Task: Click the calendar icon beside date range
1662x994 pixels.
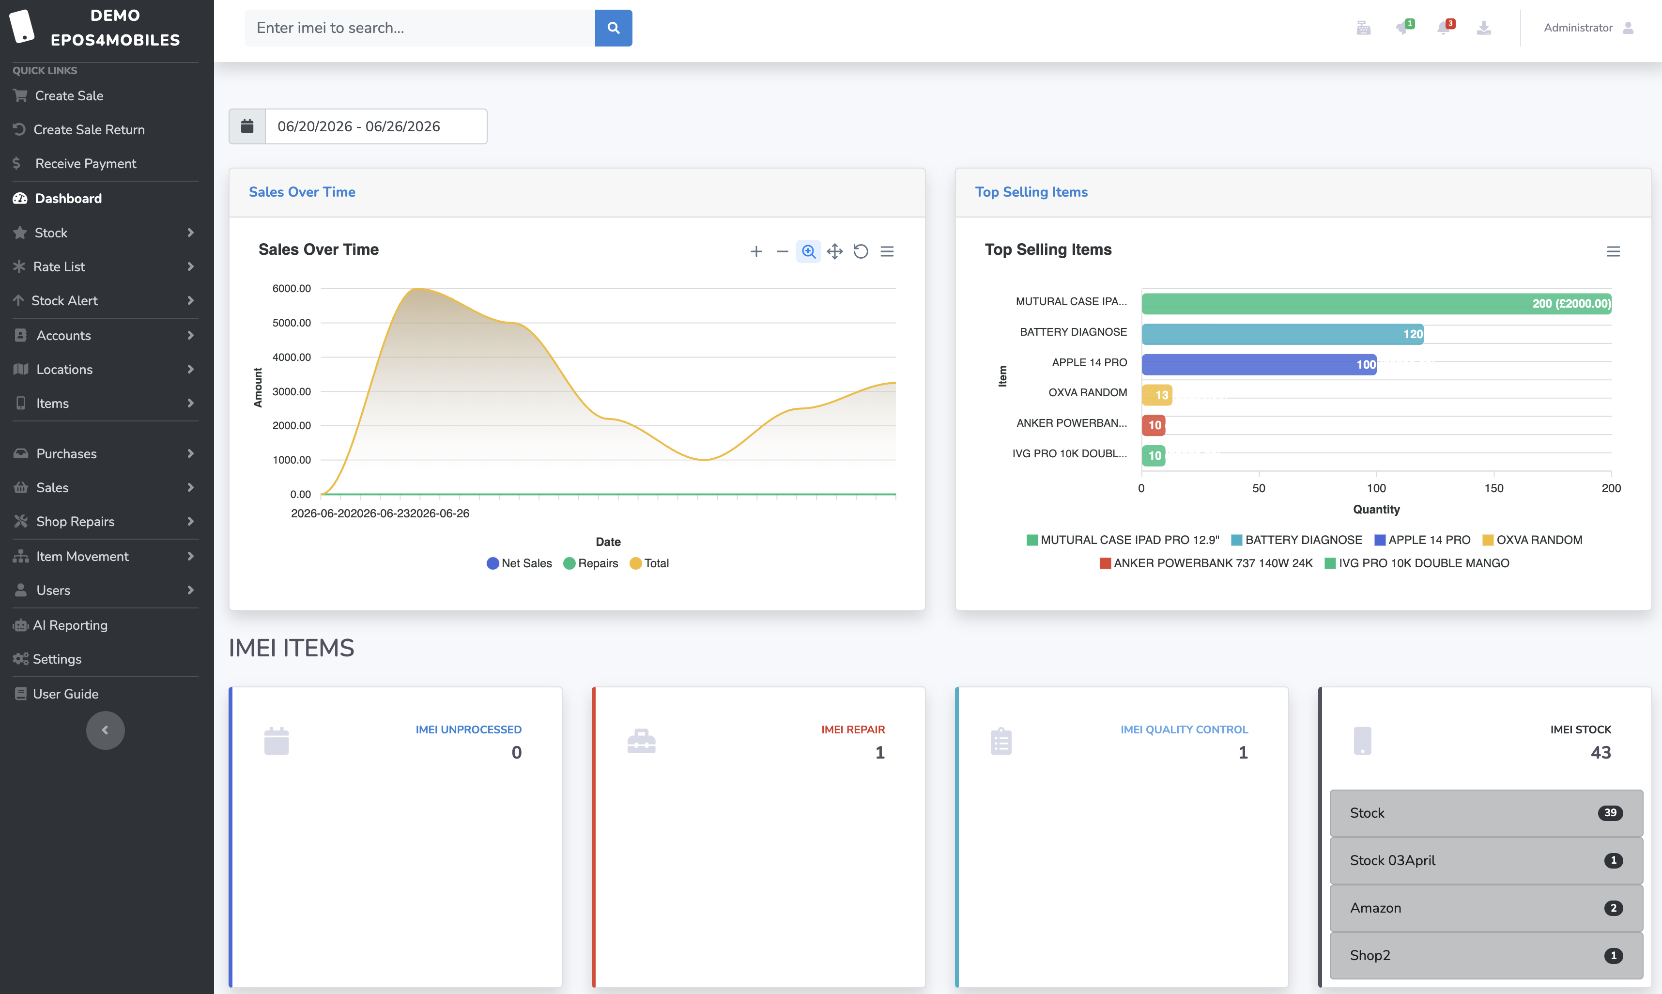Action: coord(247,126)
